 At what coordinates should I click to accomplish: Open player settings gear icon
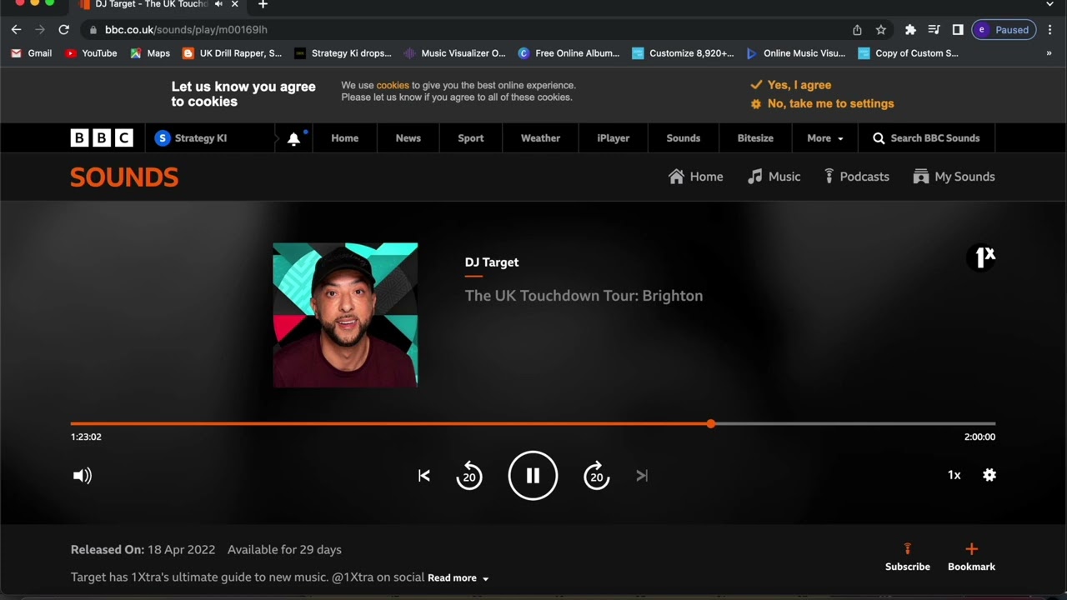coord(989,475)
